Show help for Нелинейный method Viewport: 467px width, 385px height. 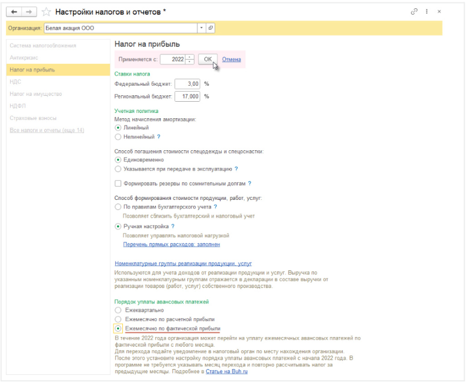click(159, 137)
